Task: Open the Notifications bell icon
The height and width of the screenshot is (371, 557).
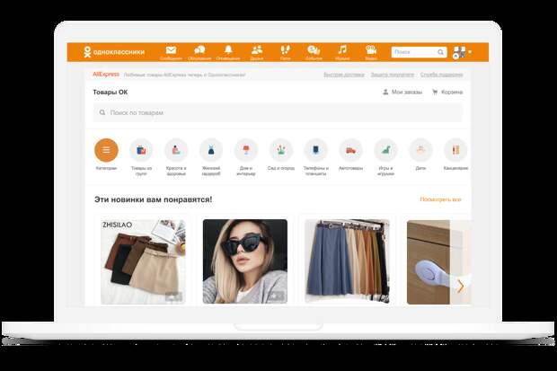Action: (x=228, y=49)
